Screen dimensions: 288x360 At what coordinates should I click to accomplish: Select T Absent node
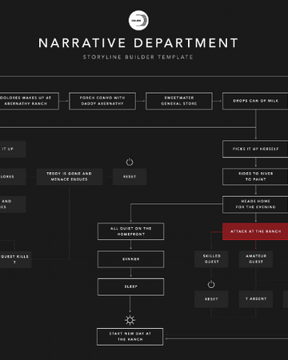[256, 299]
